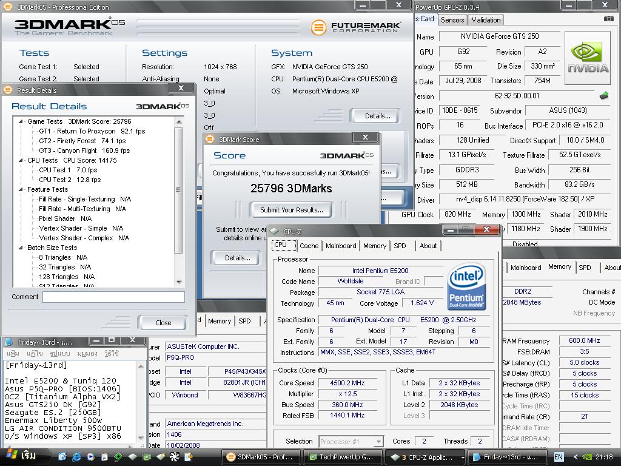Click the notepad quick launch icon
The width and height of the screenshot is (621, 466).
coord(104,456)
